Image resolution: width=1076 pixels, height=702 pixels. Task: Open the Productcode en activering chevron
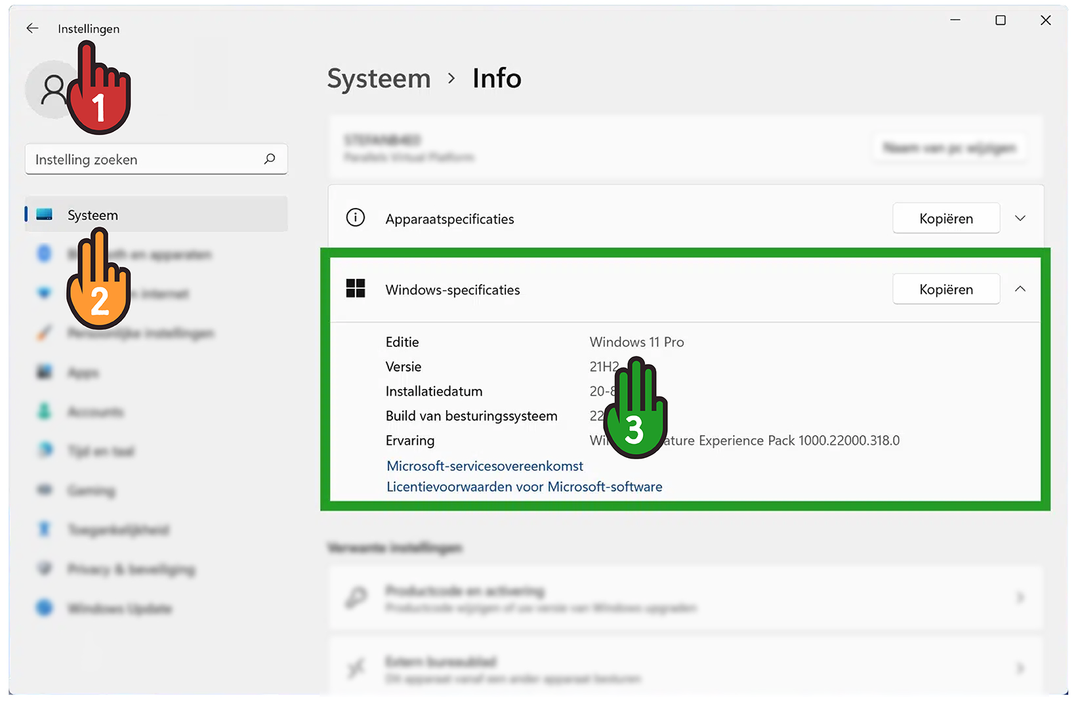click(x=1020, y=597)
